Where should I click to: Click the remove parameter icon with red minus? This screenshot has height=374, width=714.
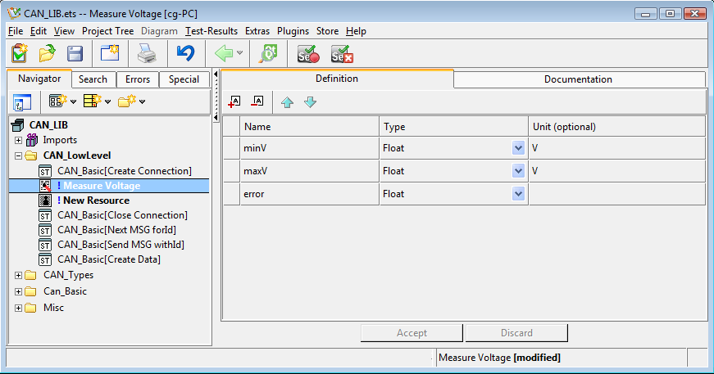click(257, 101)
